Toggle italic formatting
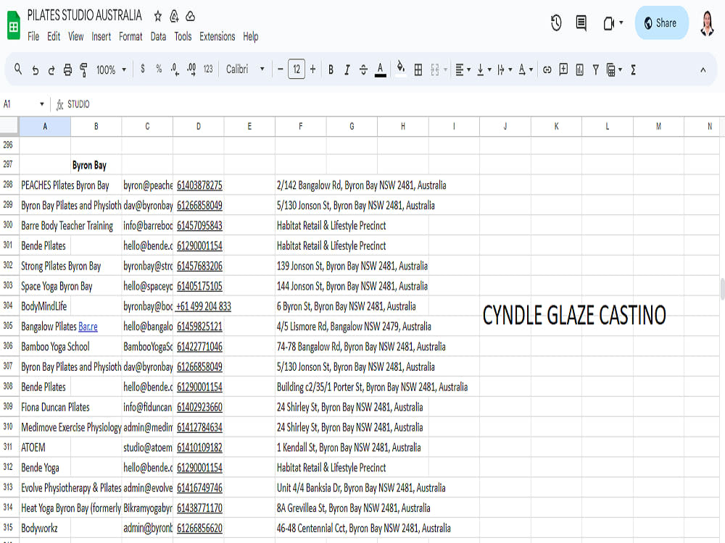 tap(347, 70)
